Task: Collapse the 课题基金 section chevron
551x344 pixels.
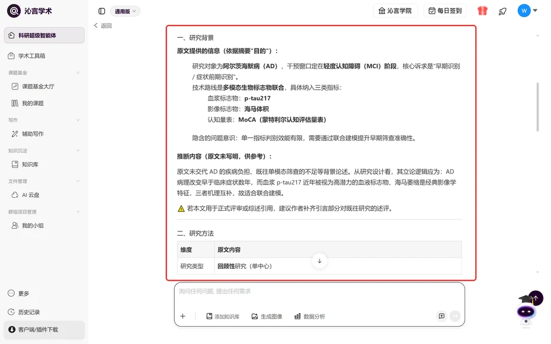Action: coord(78,73)
